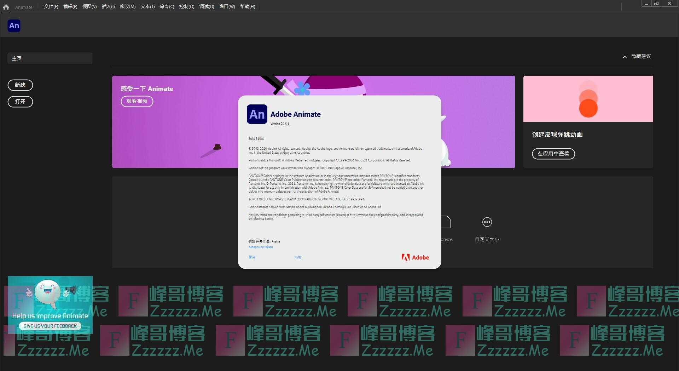This screenshot has width=679, height=371.
Task: Click the 在应用中查看 view in app button
Action: click(x=553, y=154)
